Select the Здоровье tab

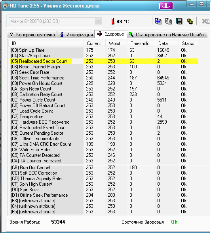tap(111, 34)
